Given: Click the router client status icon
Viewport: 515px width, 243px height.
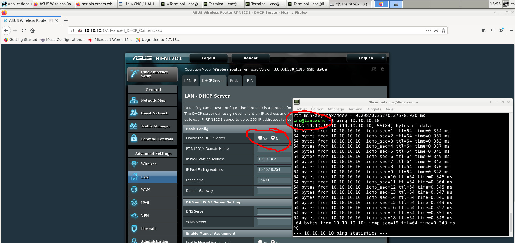Looking at the screenshot, I should click(374, 69).
